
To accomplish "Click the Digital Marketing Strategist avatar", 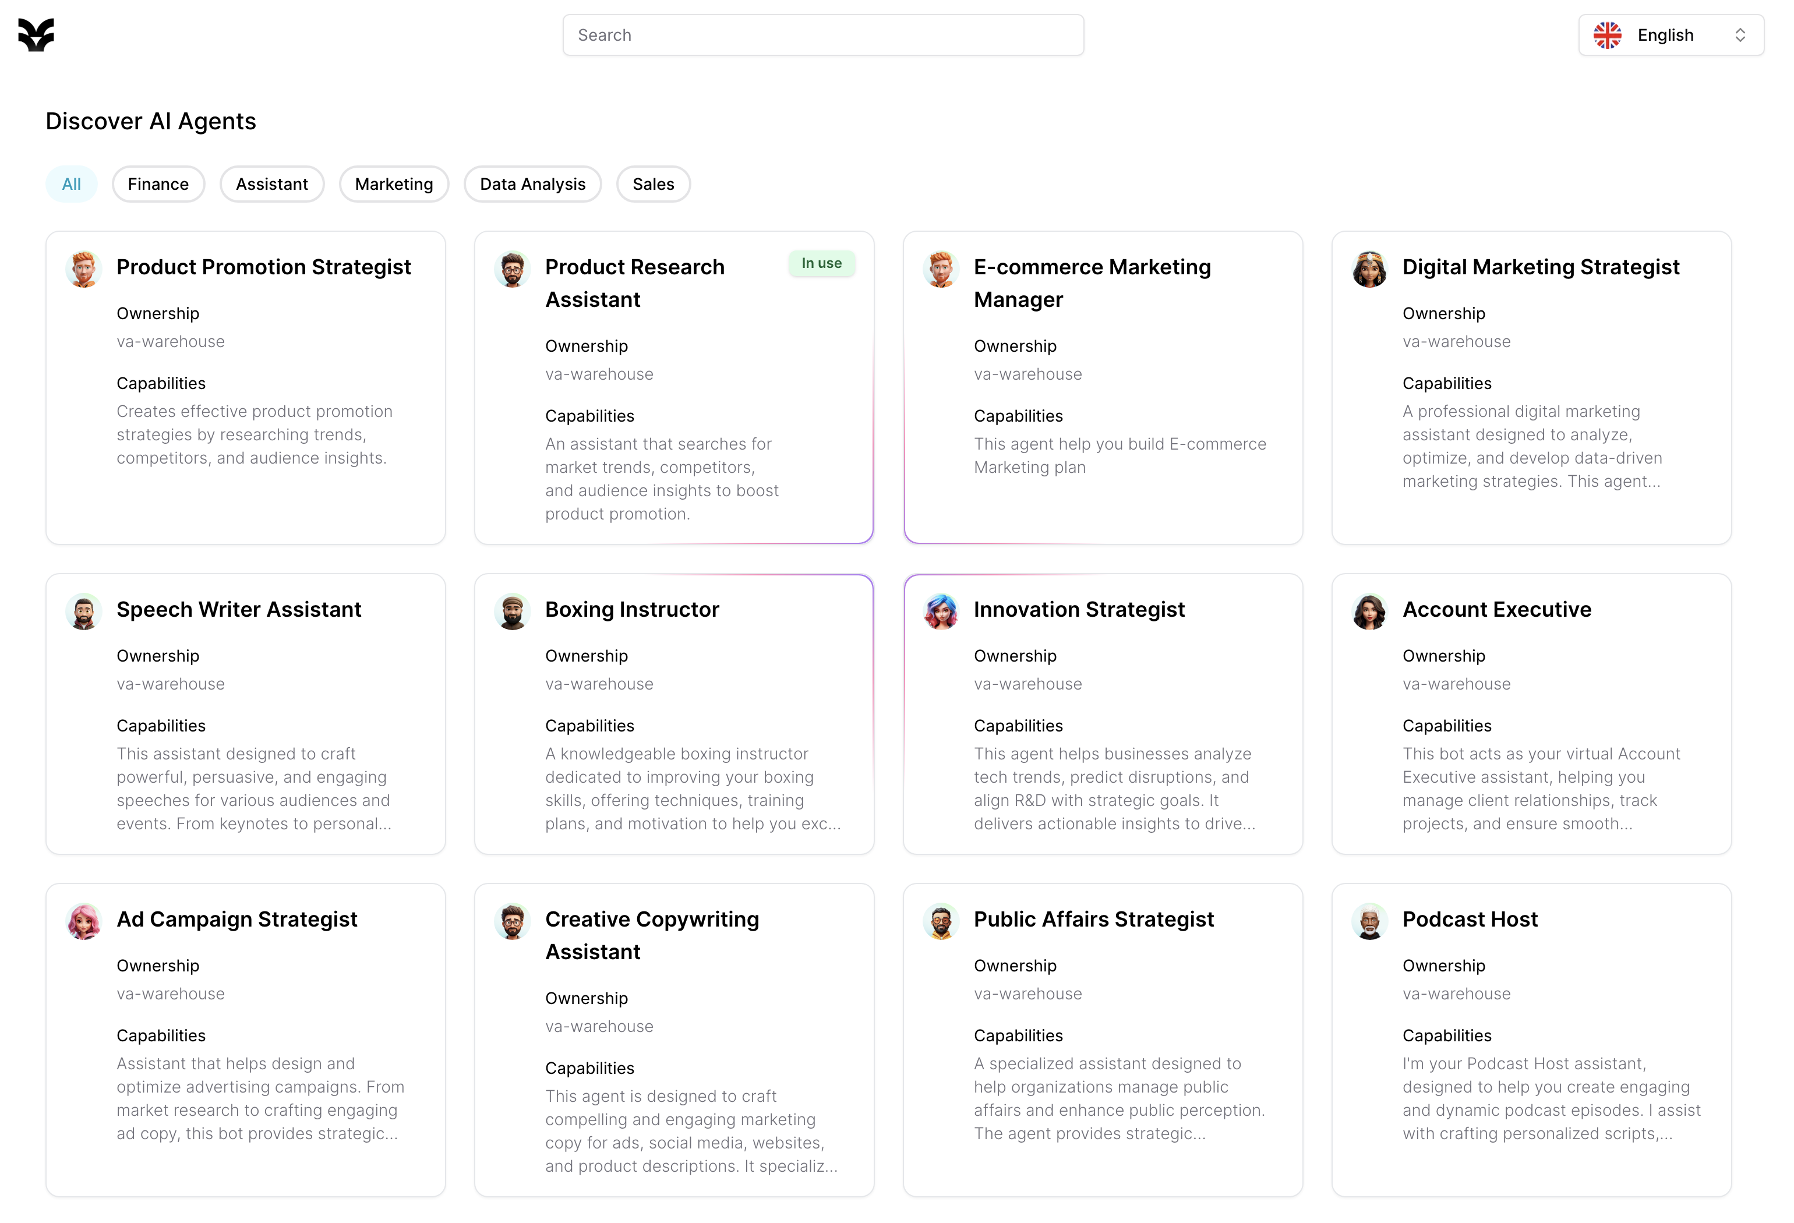I will [1369, 268].
